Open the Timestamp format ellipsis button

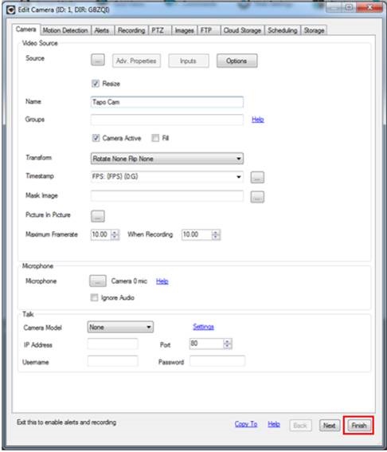point(257,177)
